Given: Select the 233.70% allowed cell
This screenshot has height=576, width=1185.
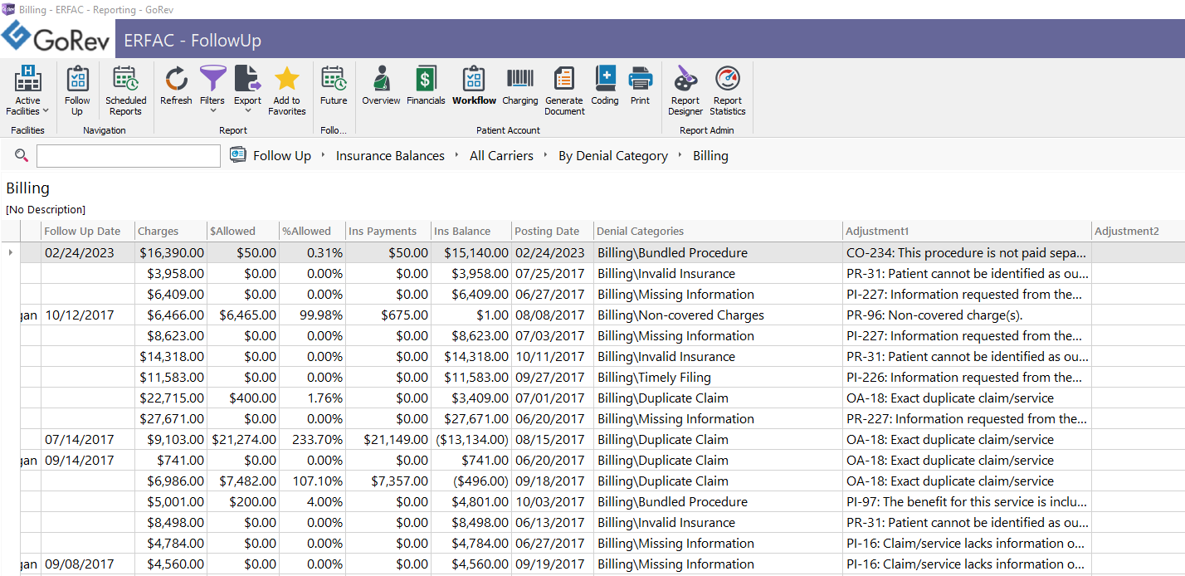Looking at the screenshot, I should 312,439.
